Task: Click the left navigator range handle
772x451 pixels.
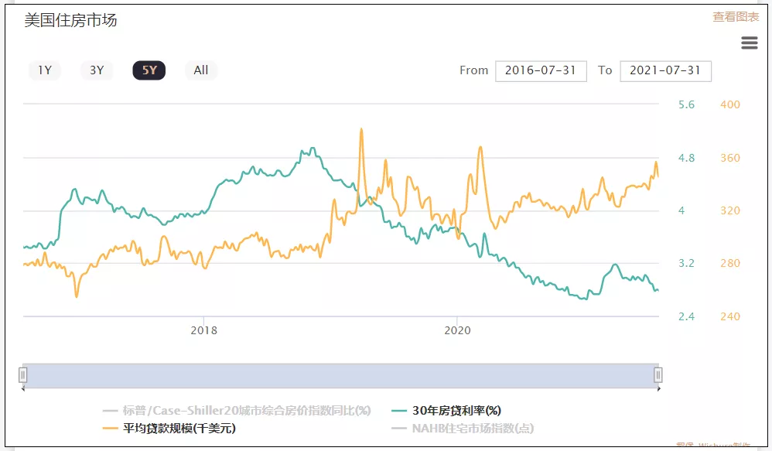Action: click(x=23, y=375)
